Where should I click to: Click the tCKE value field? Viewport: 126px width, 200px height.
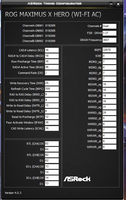[109, 56]
